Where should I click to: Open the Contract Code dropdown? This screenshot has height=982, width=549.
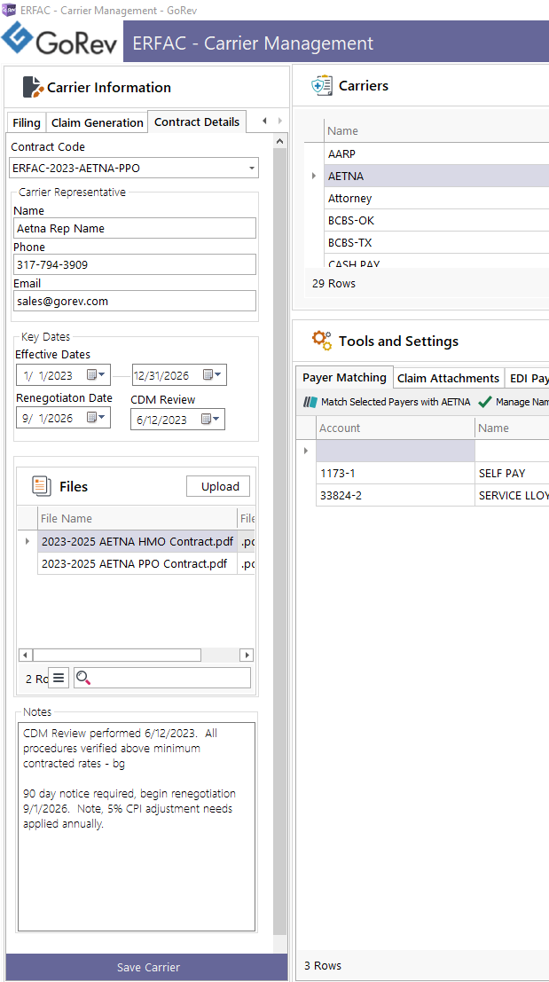coord(252,168)
